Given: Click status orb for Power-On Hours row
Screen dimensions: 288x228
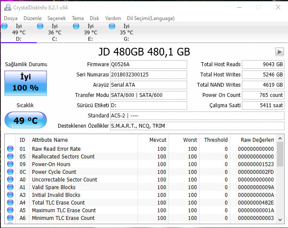Looking at the screenshot, I should [11, 164].
